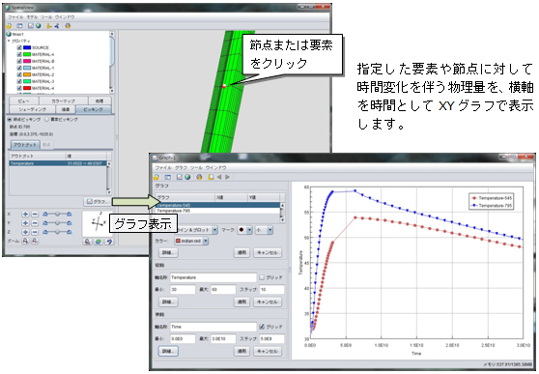Click the Y-axis plus translate button
The image size is (539, 374).
pos(25,223)
